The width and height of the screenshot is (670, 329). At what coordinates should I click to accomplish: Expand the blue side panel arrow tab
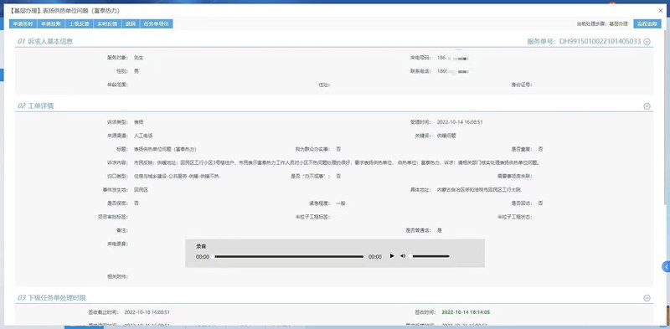pyautogui.click(x=666, y=266)
